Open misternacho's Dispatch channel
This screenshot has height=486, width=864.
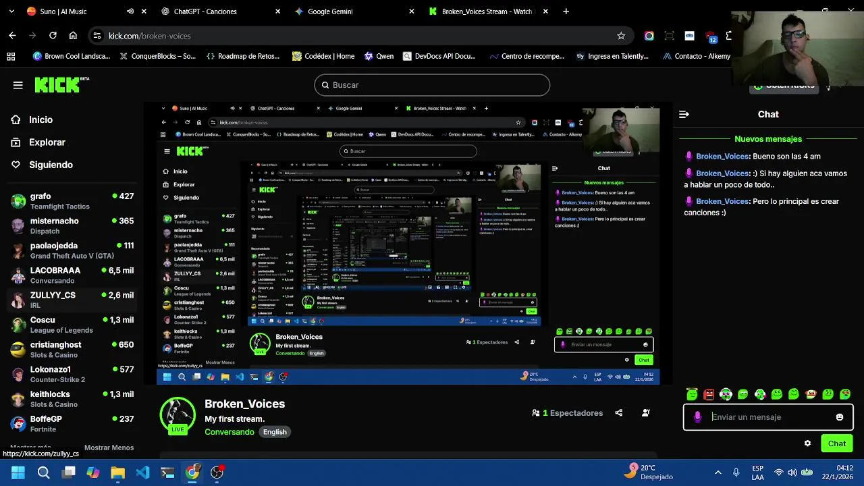click(72, 226)
